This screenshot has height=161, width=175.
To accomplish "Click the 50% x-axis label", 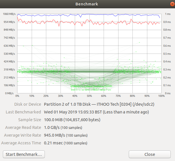I will tap(89, 96).
